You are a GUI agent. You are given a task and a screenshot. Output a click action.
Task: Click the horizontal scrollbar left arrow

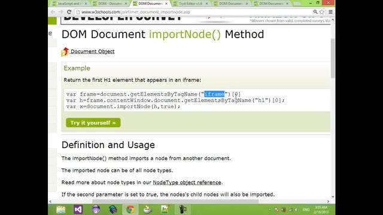pyautogui.click(x=50, y=201)
